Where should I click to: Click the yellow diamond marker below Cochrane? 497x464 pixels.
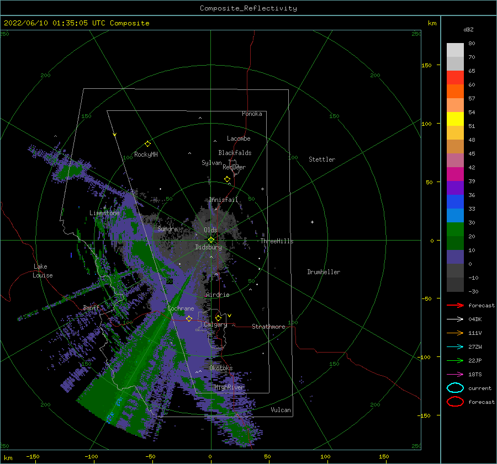point(189,318)
